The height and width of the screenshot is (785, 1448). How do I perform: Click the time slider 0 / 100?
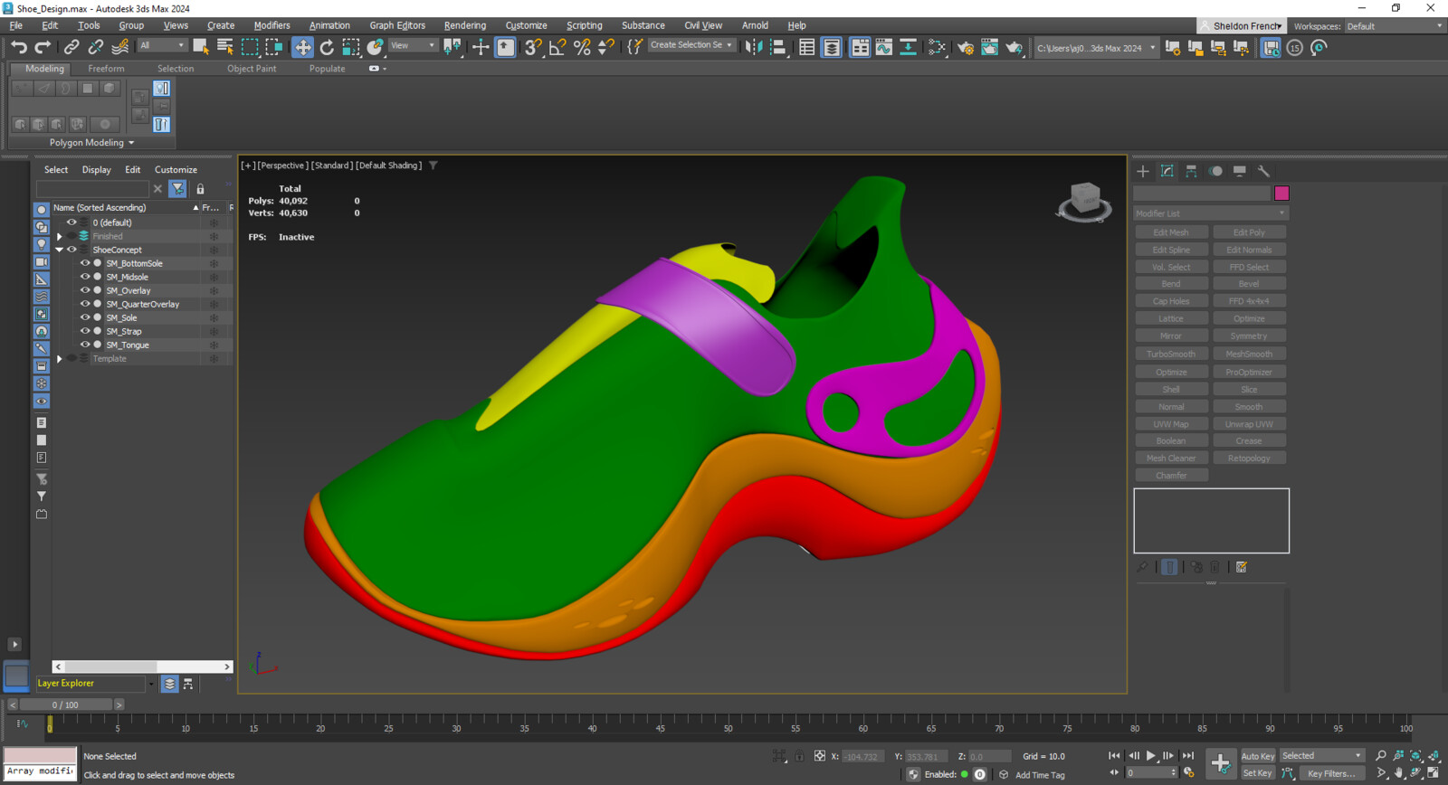[x=65, y=705]
